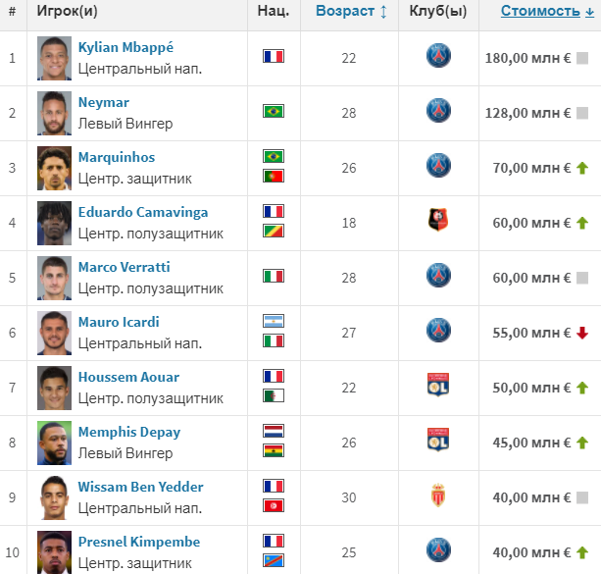
Task: Click Italy flag in Verratti row
Action: click(274, 276)
